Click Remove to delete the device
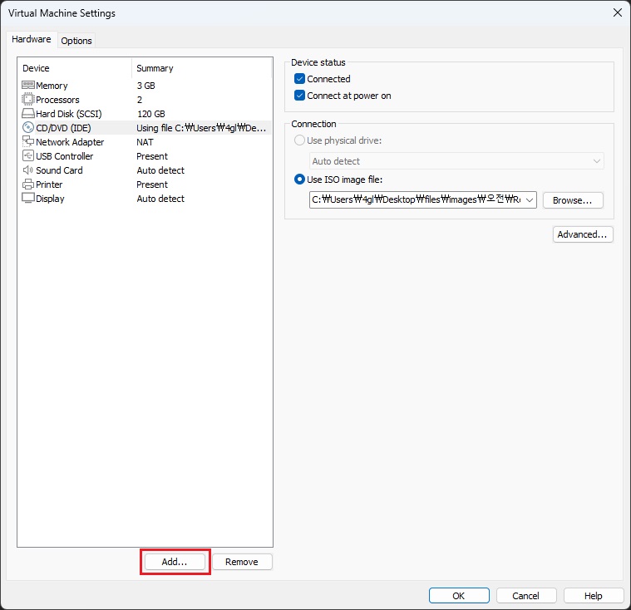Image resolution: width=631 pixels, height=610 pixels. click(x=242, y=562)
